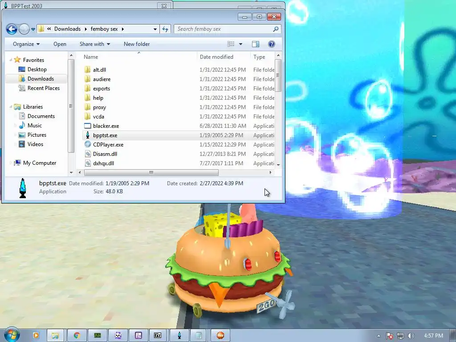Click the bpptst.exe lava lamp icon
Image resolution: width=456 pixels, height=342 pixels.
tap(88, 135)
